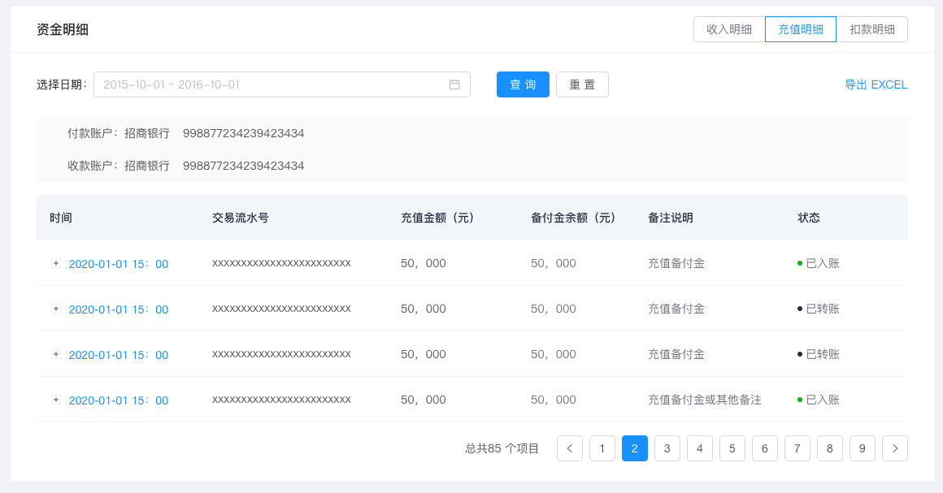Select current page 2 button

(634, 448)
